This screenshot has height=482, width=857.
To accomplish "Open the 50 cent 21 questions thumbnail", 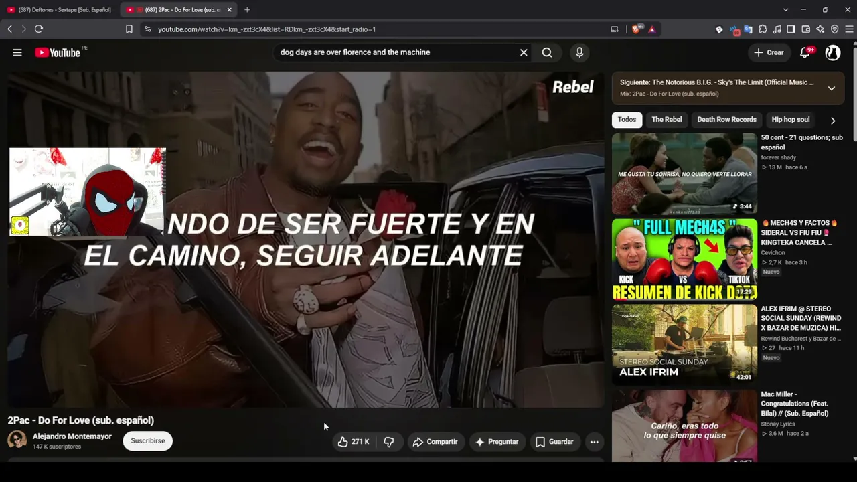I will pyautogui.click(x=684, y=173).
